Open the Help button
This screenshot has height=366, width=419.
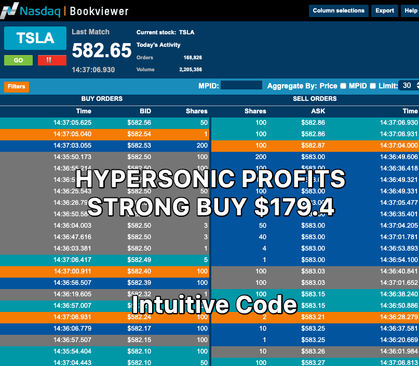(x=411, y=11)
